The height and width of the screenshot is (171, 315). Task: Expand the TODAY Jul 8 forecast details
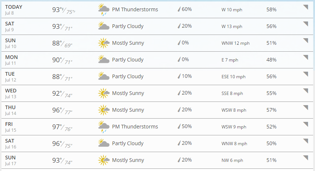[x=306, y=7]
